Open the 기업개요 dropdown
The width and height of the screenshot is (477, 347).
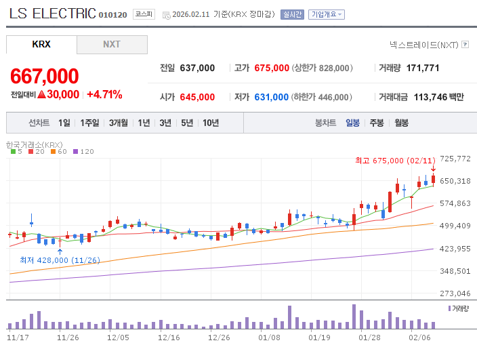(x=327, y=14)
